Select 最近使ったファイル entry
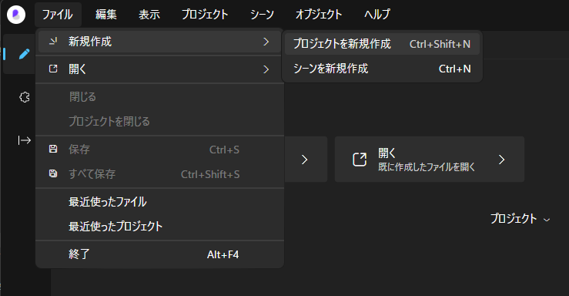 click(159, 201)
